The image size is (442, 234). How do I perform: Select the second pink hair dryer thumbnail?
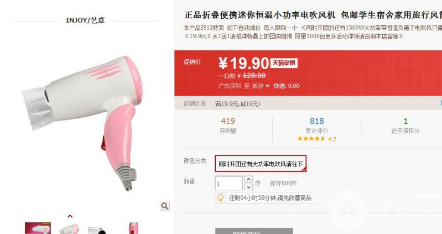pos(69,228)
